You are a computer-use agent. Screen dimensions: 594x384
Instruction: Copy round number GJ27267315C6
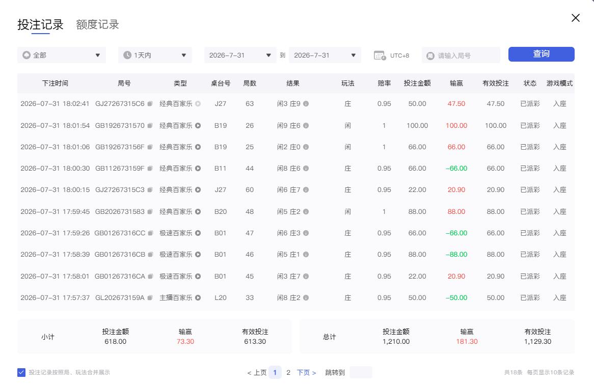(150, 104)
